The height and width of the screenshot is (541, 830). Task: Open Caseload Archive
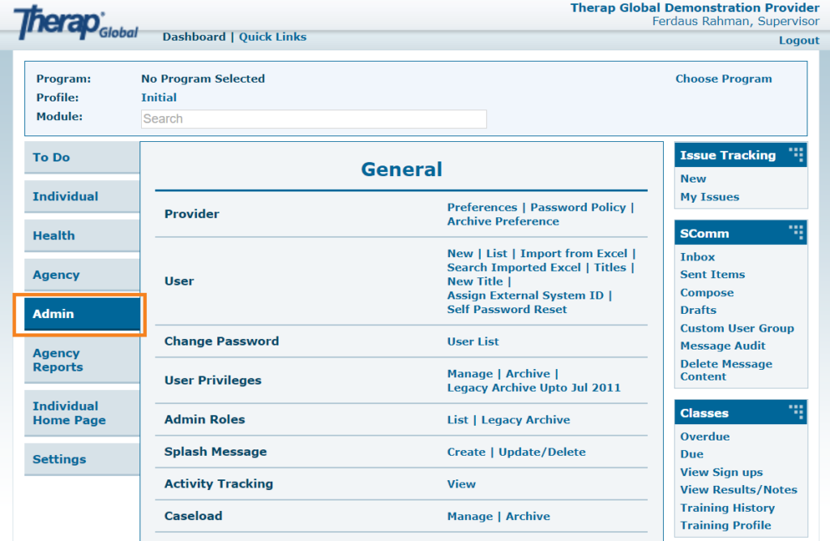pos(528,517)
